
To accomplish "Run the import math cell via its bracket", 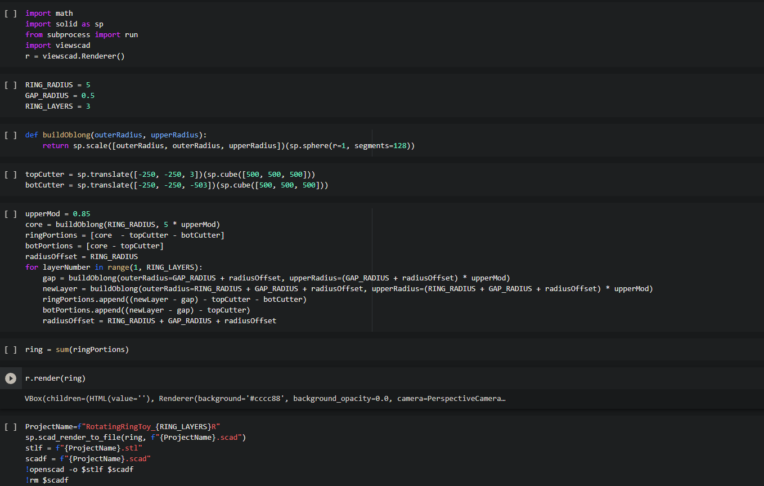I will (11, 13).
